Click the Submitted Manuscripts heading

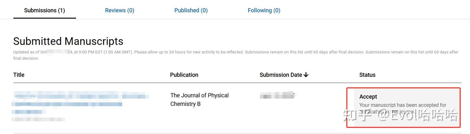68,41
